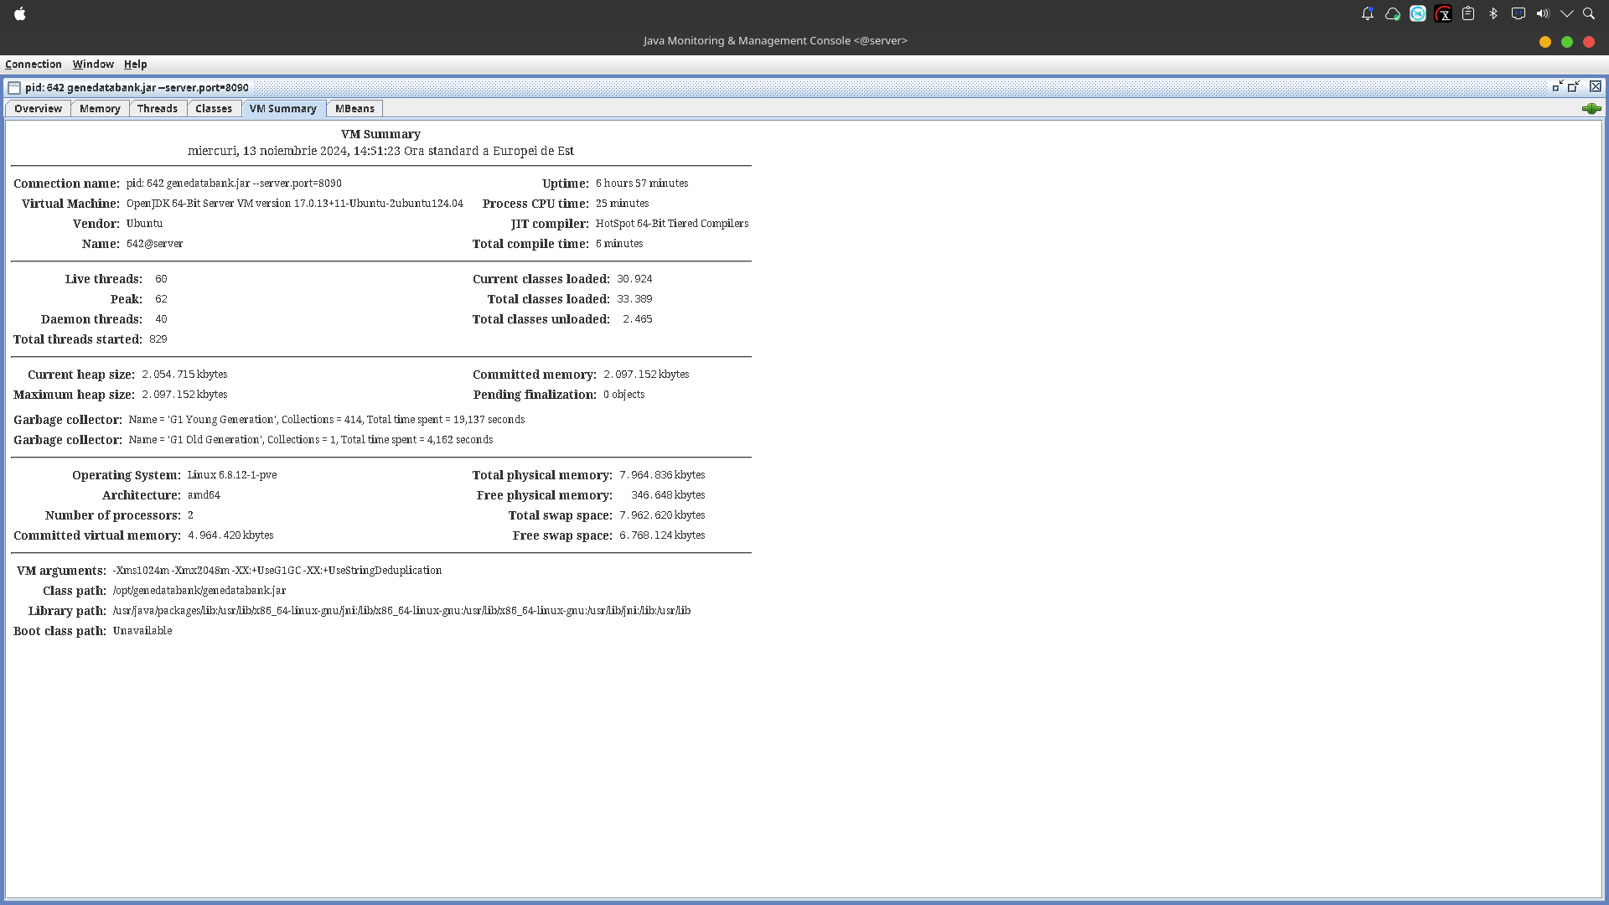
Task: Switch to Classes tab
Action: 214,108
